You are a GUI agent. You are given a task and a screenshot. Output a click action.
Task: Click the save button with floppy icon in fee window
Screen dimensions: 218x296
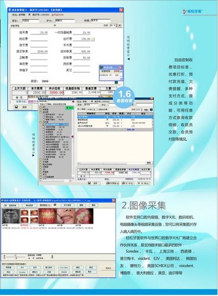pos(24,107)
